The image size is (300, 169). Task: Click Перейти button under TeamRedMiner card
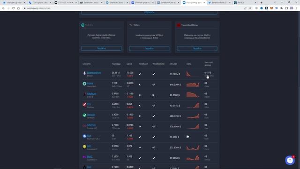coord(197,48)
